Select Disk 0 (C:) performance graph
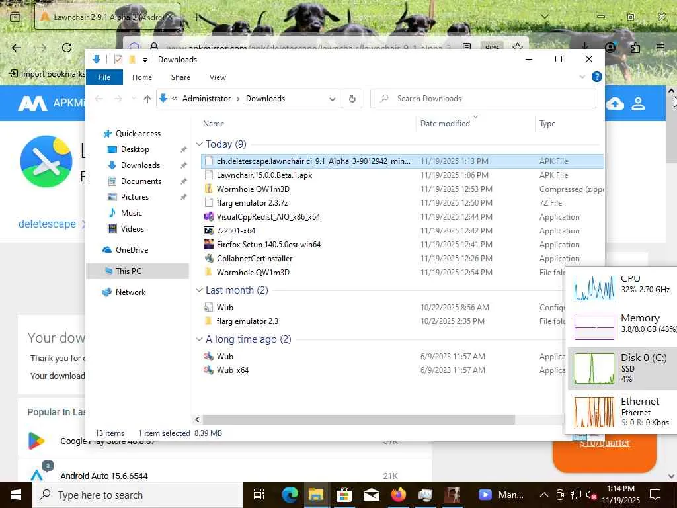This screenshot has height=508, width=677. coord(594,368)
